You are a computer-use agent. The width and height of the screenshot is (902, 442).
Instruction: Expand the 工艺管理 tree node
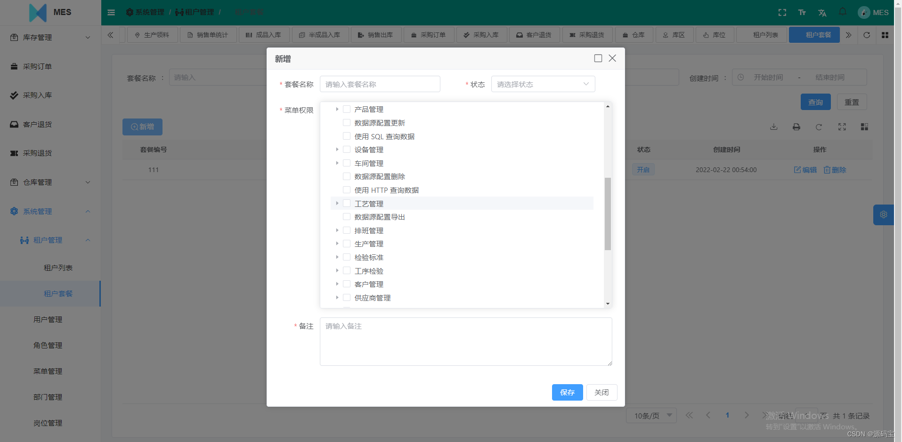coord(337,203)
